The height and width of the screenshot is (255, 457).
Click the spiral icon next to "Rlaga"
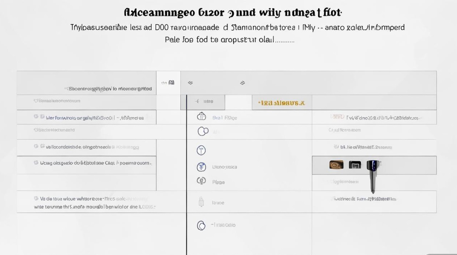click(201, 181)
